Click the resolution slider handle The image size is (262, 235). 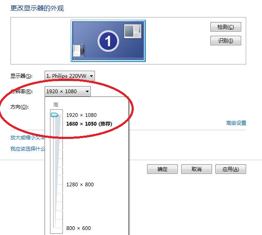pyautogui.click(x=55, y=115)
